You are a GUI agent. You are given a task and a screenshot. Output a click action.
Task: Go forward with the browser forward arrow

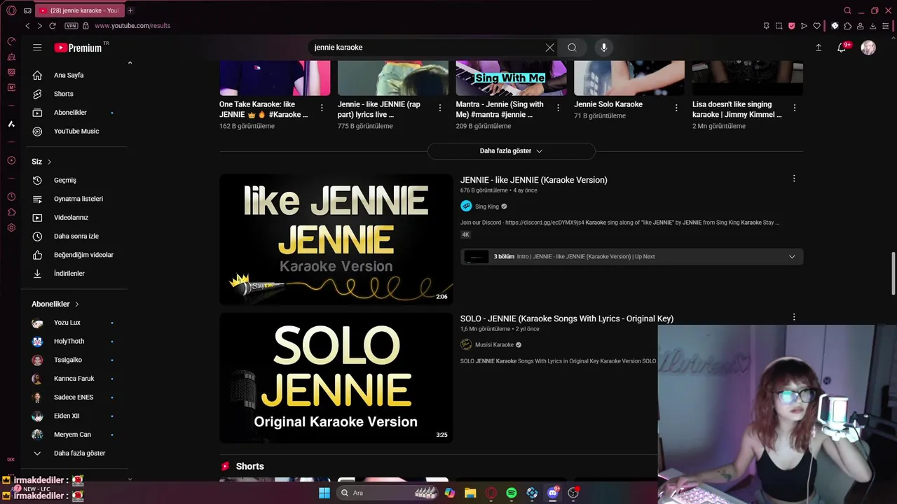pyautogui.click(x=39, y=26)
